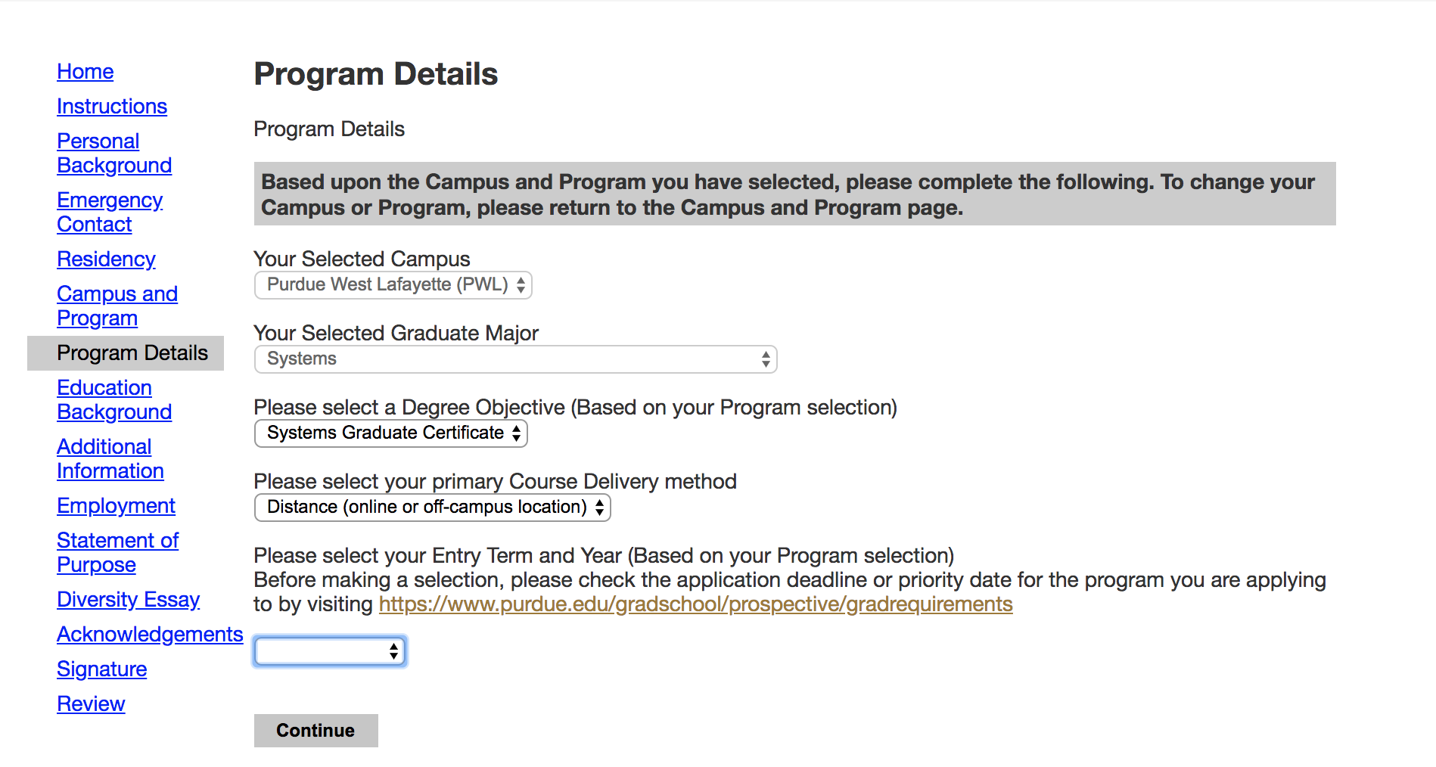Go to Statement of Purpose section
This screenshot has height=767, width=1436.
tap(117, 553)
